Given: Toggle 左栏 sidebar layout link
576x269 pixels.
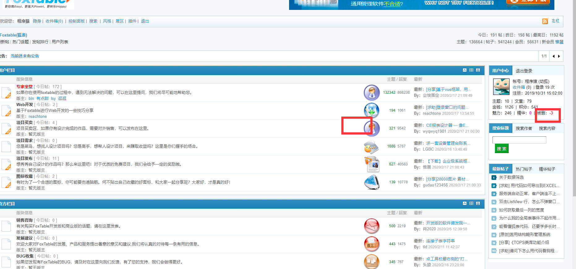Looking at the screenshot, I should [556, 21].
